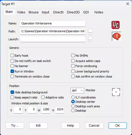Click the Kill button
The height and width of the screenshot is (135, 132).
[x=38, y=126]
